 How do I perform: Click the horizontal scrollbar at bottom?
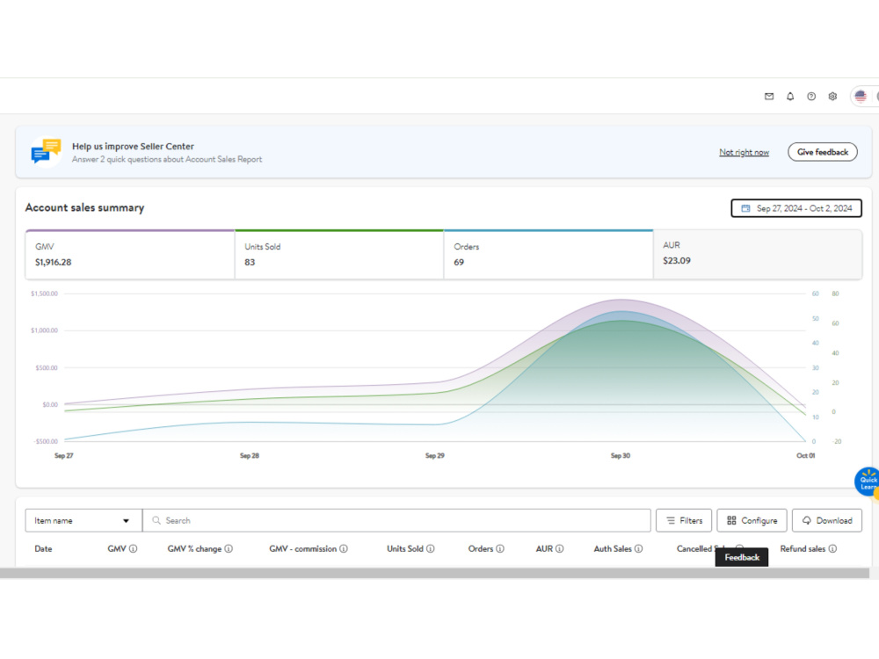[434, 573]
